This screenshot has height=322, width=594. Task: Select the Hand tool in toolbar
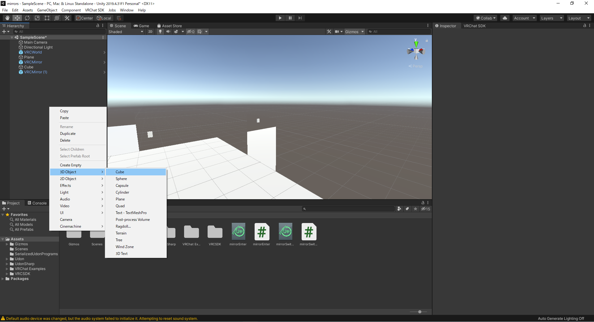point(7,18)
